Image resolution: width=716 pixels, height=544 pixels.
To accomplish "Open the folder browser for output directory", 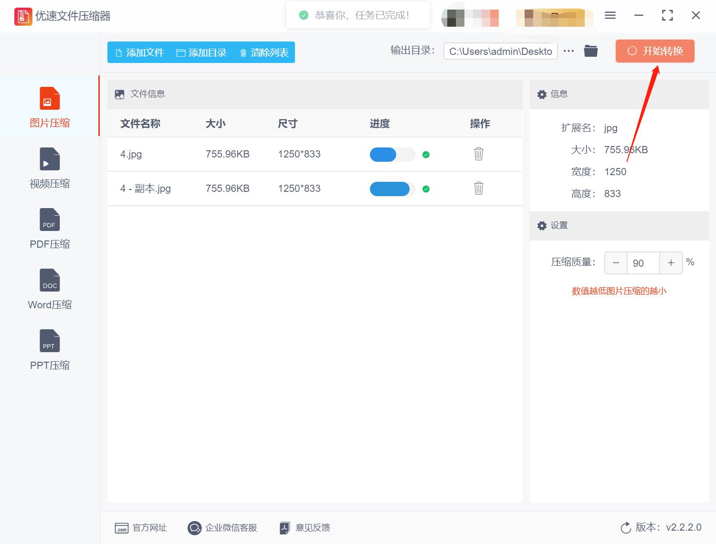I will point(590,50).
